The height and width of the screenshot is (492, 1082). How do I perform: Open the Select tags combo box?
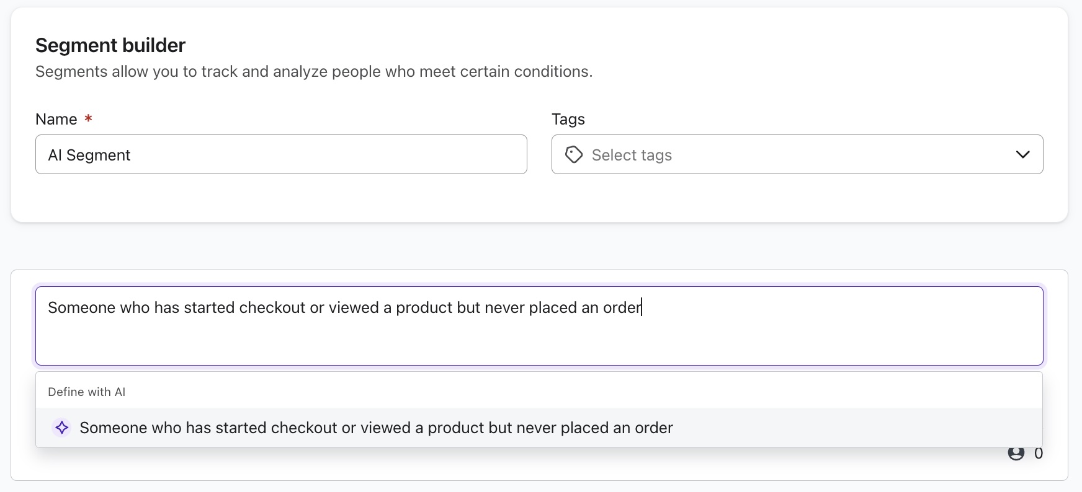tap(797, 155)
